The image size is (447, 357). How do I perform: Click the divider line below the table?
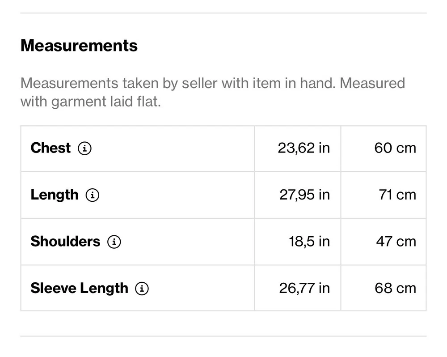coord(223,336)
